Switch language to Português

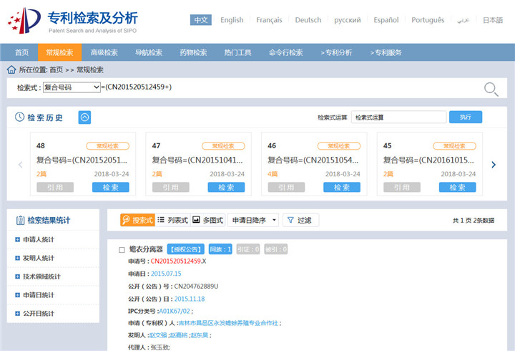pyautogui.click(x=428, y=20)
